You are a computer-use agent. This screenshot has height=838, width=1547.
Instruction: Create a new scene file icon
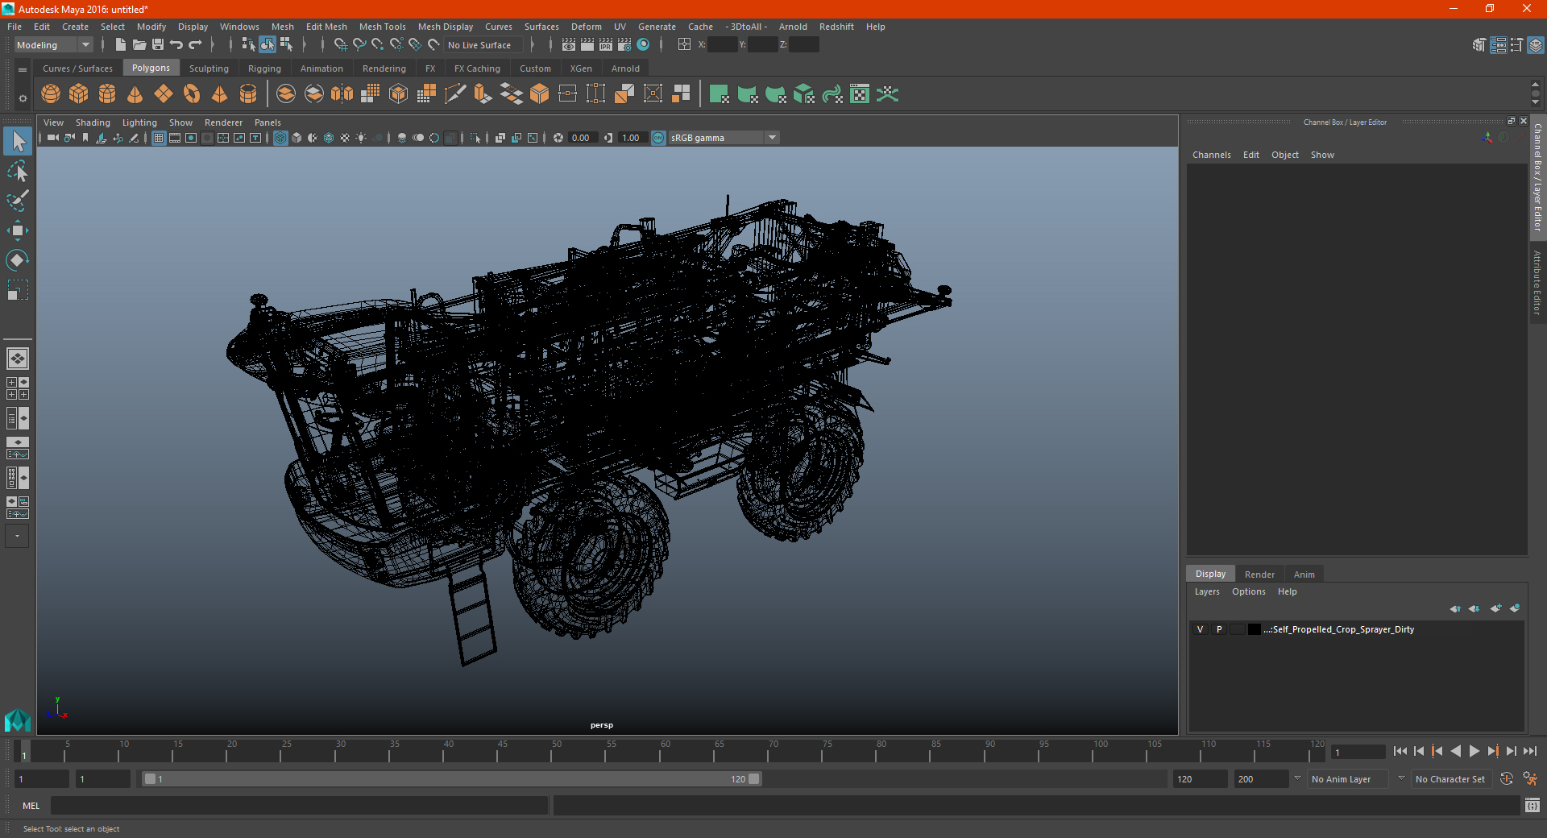121,45
